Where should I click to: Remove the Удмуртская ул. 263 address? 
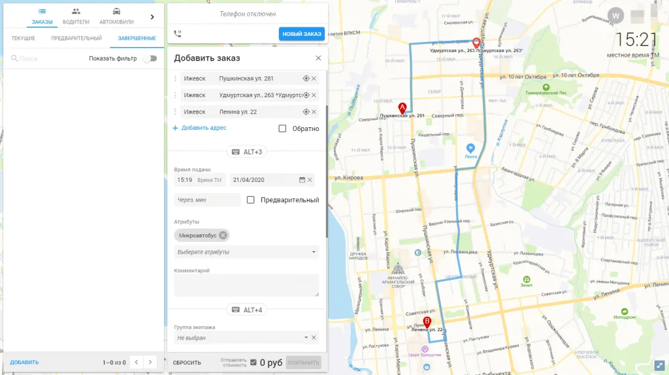pos(314,95)
